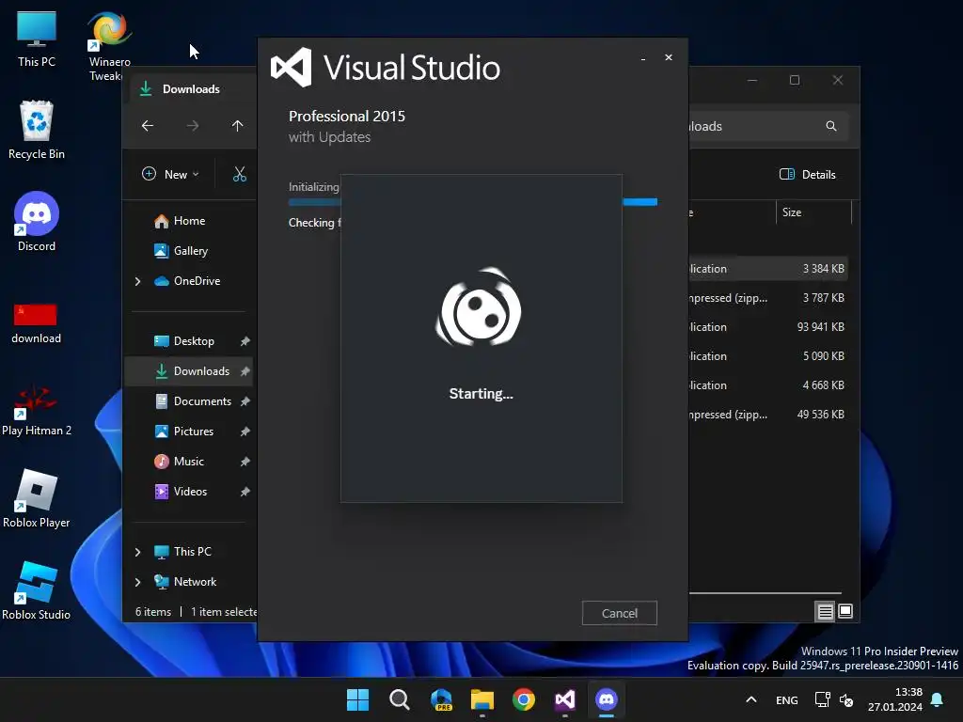This screenshot has width=963, height=722.
Task: Select OneDrive in the sidebar
Action: pyautogui.click(x=197, y=281)
